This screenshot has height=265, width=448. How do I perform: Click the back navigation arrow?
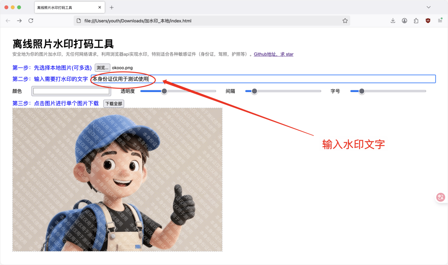(8, 19)
